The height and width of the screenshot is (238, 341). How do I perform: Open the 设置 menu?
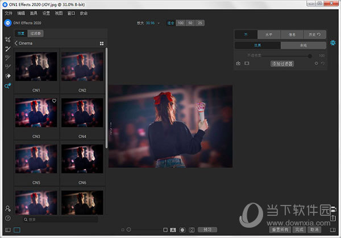pos(46,13)
